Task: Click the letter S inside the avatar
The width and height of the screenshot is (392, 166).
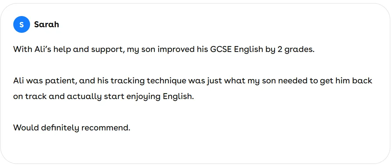Action: coord(22,24)
